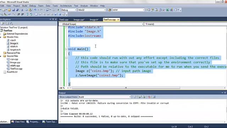
Task: Collapse the void main() code block
Action: coord(66,49)
